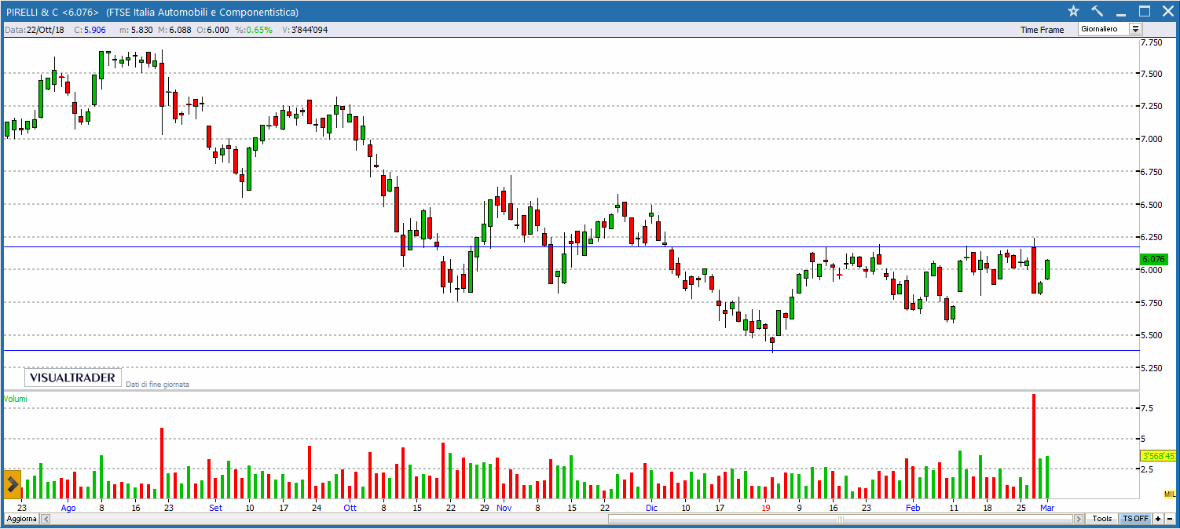This screenshot has width=1180, height=529.
Task: Click the star favorites icon in title bar
Action: 1074,11
